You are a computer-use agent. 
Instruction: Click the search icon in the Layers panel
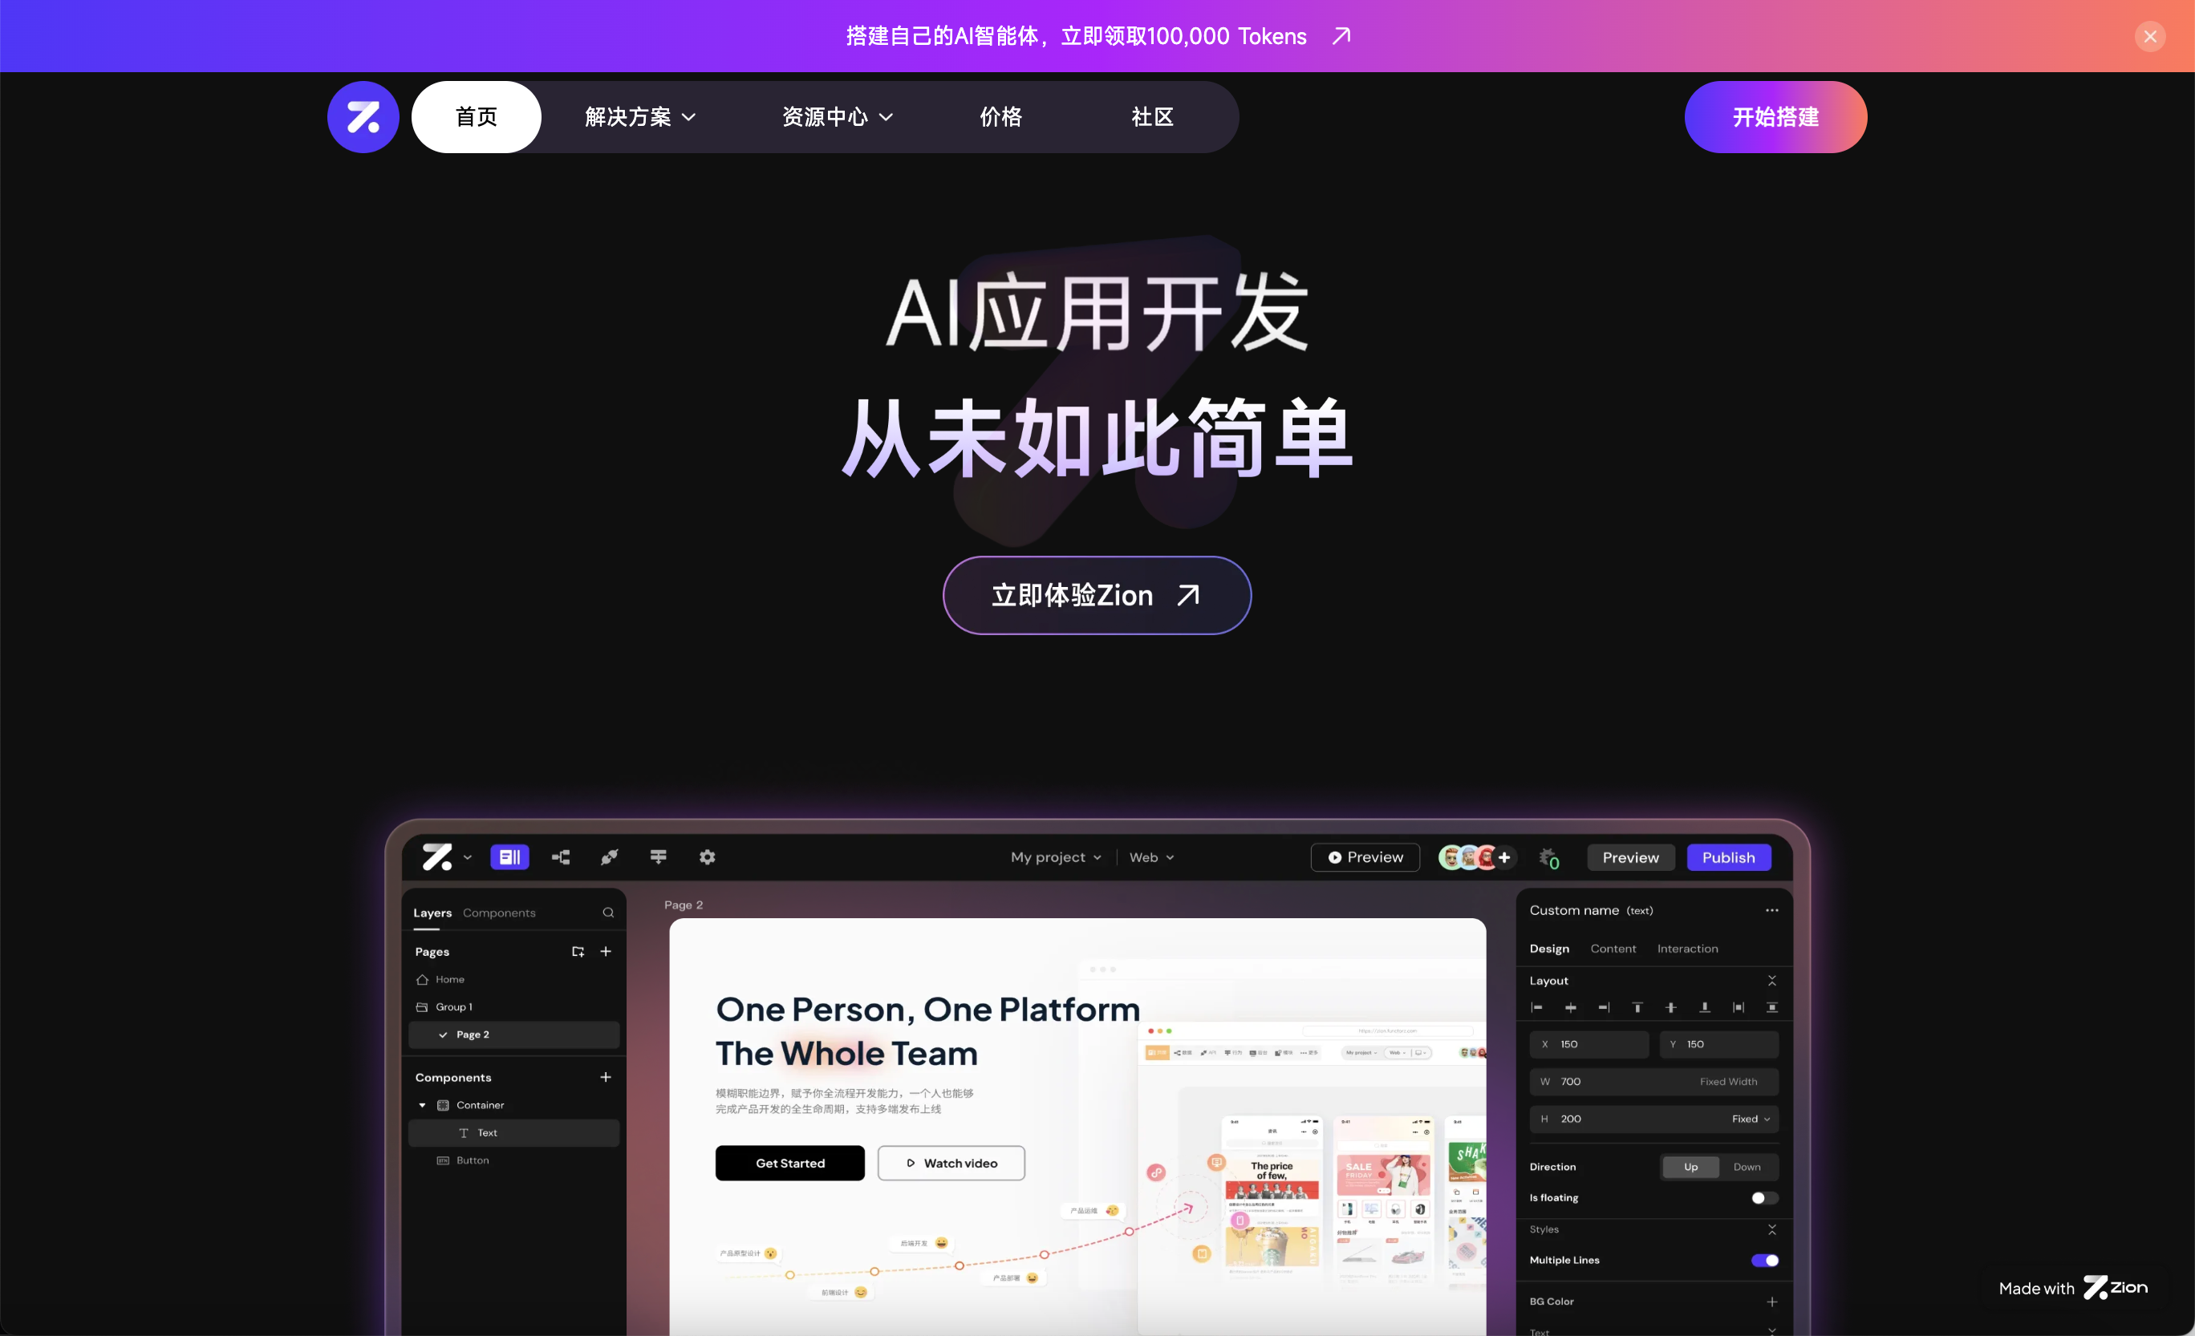607,913
